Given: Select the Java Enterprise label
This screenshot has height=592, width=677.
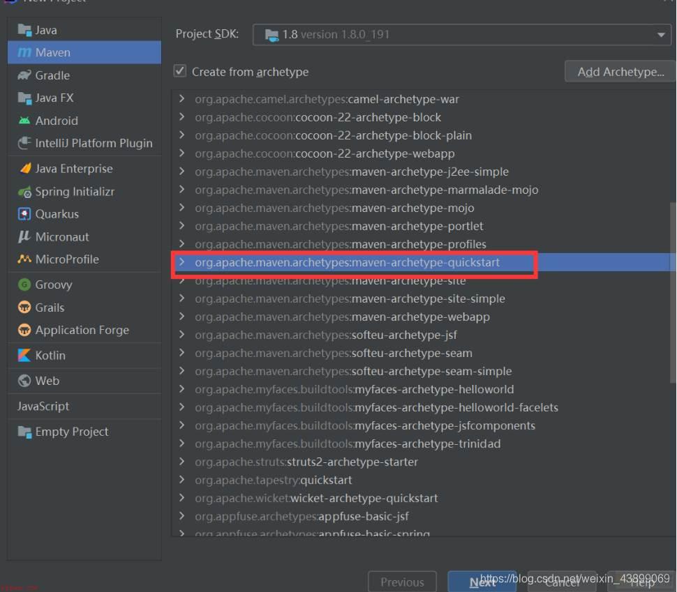Looking at the screenshot, I should click(74, 169).
